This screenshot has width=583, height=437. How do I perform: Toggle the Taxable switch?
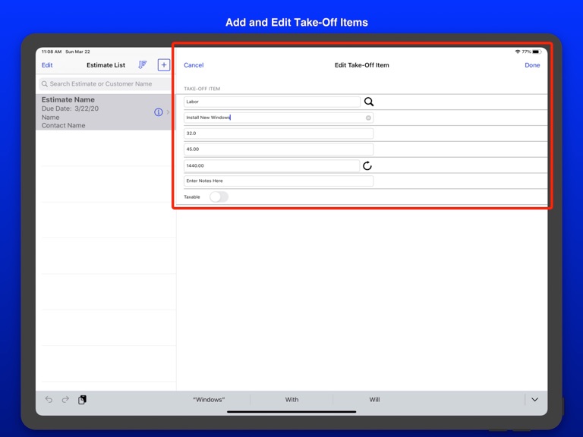coord(219,196)
